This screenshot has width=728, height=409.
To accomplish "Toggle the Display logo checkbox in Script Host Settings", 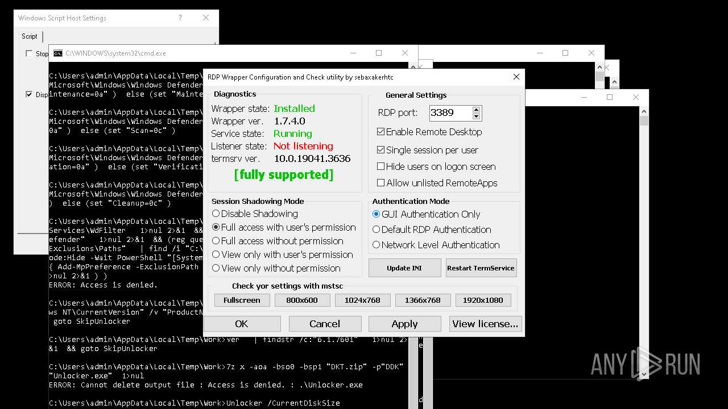I will point(29,94).
